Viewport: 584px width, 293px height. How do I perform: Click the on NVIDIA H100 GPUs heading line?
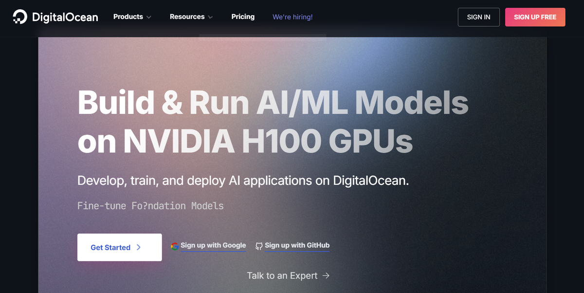point(245,141)
